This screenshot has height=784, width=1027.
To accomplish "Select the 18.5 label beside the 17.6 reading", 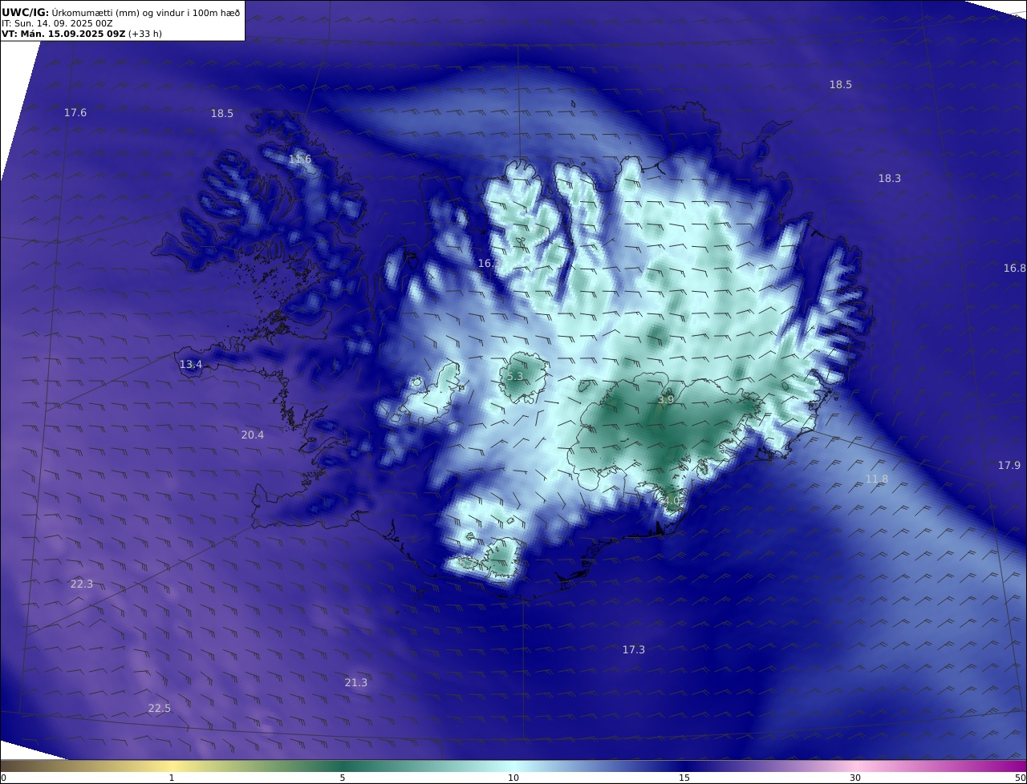I will (222, 114).
